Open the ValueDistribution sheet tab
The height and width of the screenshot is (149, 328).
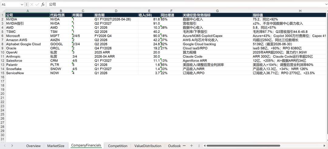[x=148, y=146]
